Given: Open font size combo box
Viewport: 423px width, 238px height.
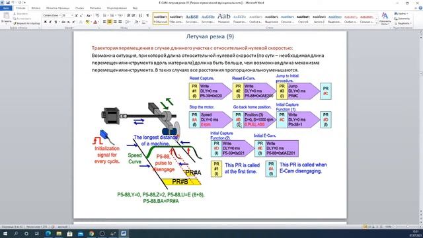Looking at the screenshot, I should [x=67, y=16].
